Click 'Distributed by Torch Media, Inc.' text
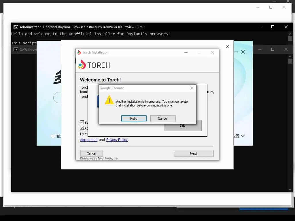 coord(99,159)
